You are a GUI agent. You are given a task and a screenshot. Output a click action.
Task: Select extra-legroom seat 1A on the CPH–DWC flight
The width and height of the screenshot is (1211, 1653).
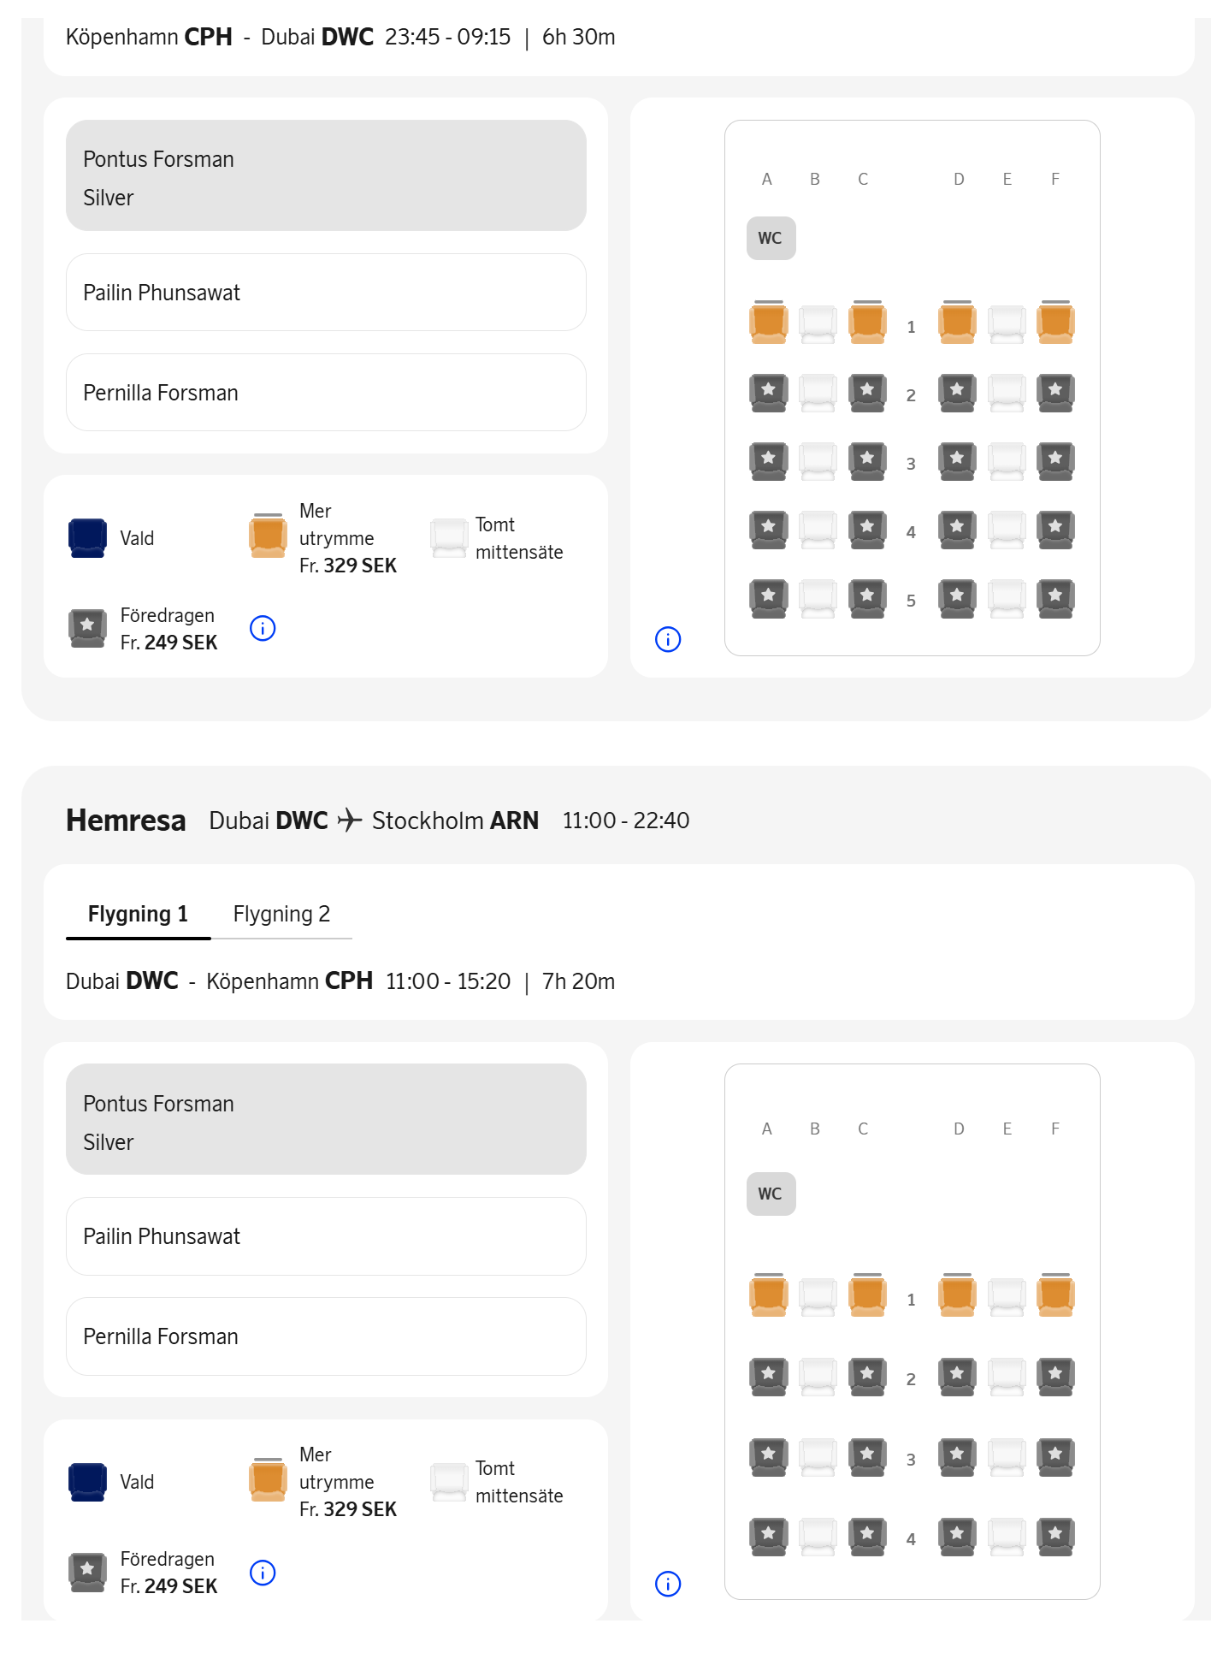tap(768, 323)
